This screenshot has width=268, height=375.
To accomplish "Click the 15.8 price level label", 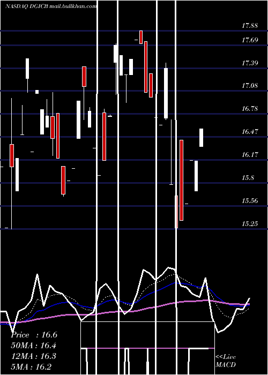I will pyautogui.click(x=248, y=178).
